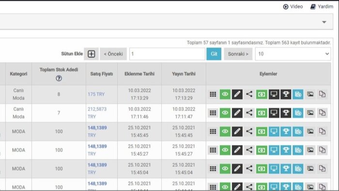This screenshot has height=191, width=339.
Task: Copy the product added at 15:45:45
Action: click(x=323, y=131)
